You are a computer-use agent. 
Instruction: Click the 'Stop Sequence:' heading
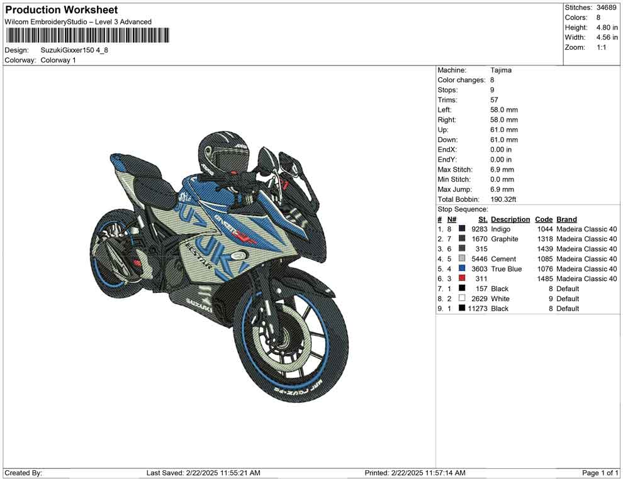(x=463, y=209)
